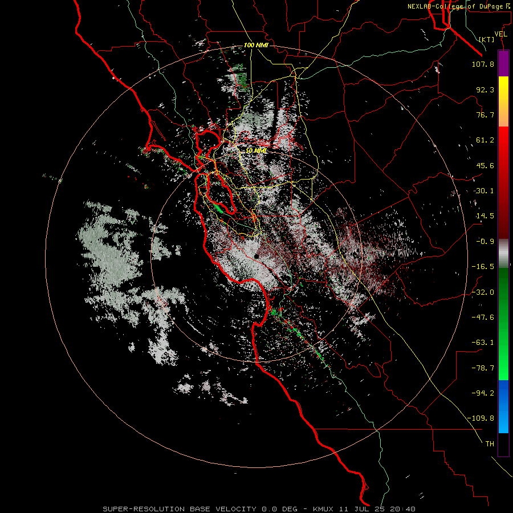The width and height of the screenshot is (513, 513).
Task: Select the 107.8 scale value
Action: 483,64
